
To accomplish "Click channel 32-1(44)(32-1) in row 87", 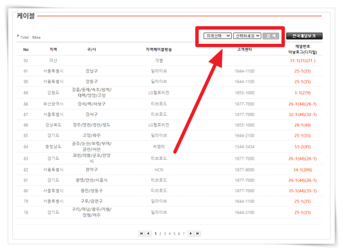I will click(303, 114).
